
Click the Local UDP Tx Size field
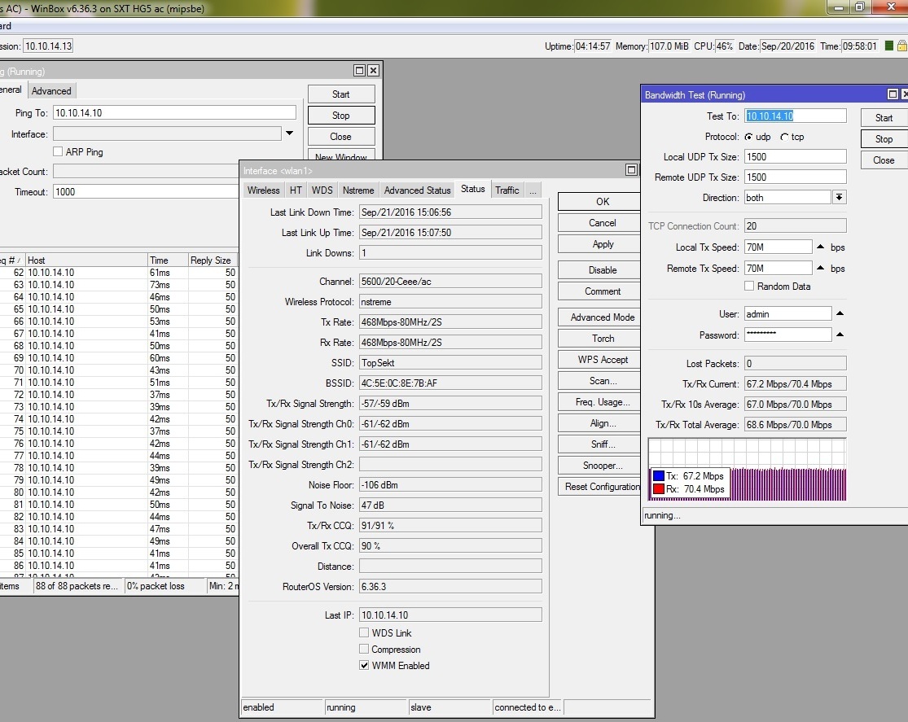(x=795, y=157)
